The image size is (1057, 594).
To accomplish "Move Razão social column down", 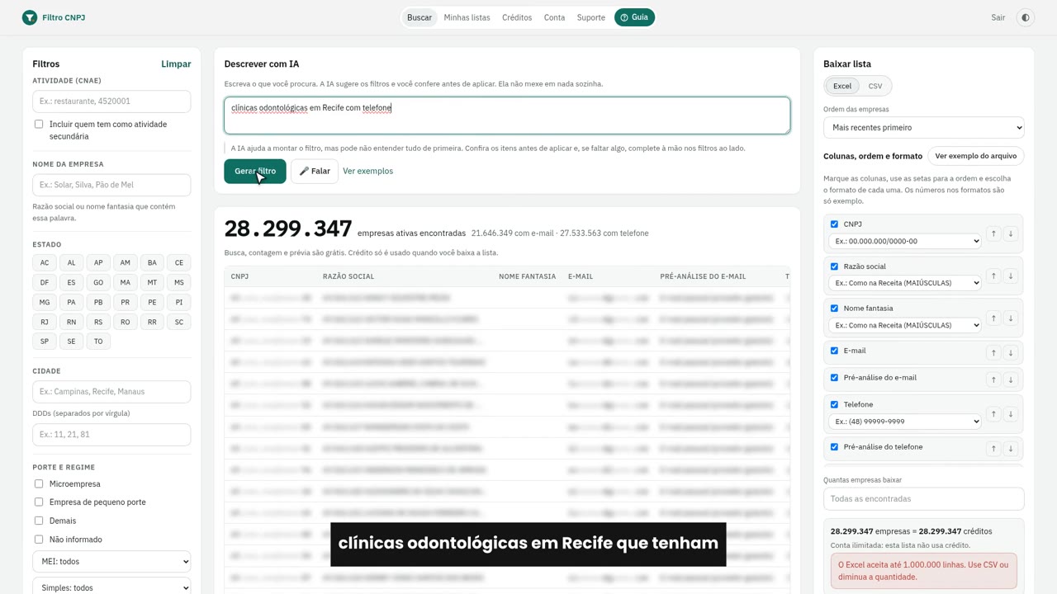I will tap(1010, 276).
